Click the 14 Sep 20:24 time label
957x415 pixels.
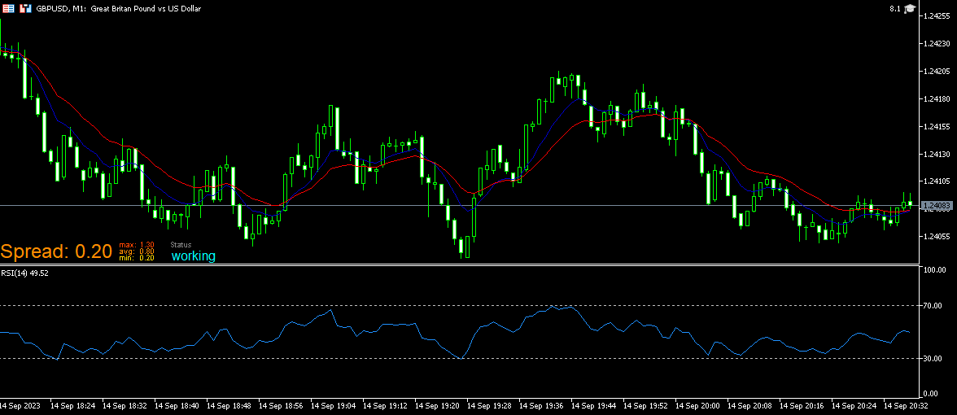tap(854, 405)
